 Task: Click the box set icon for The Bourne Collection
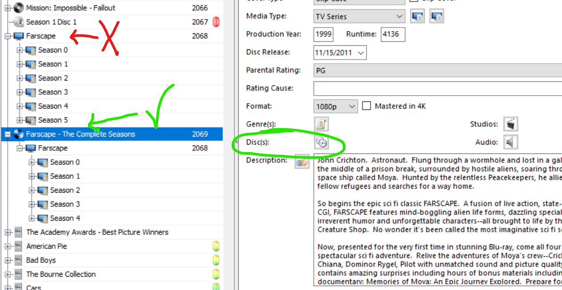coord(19,274)
